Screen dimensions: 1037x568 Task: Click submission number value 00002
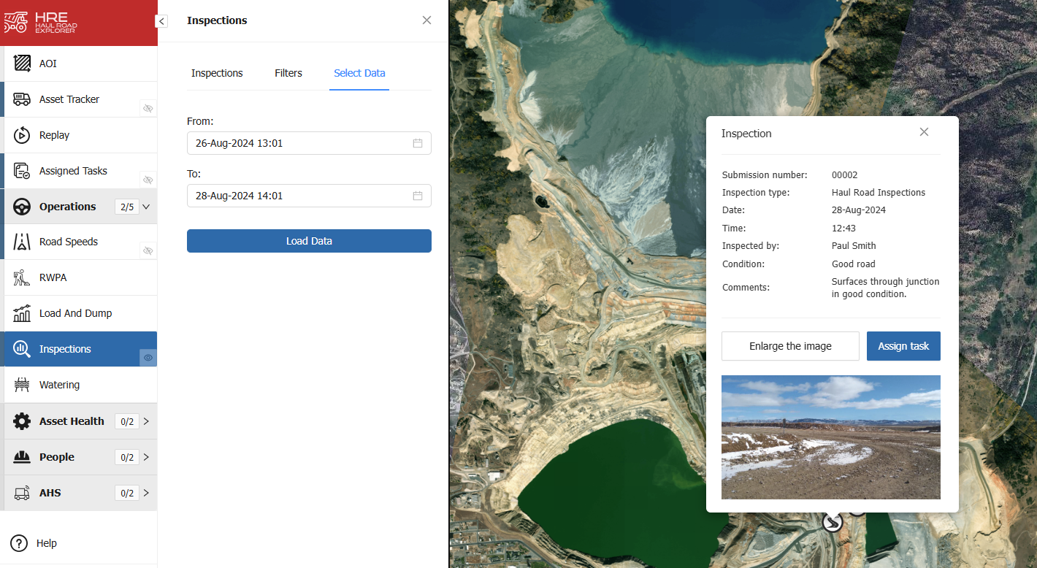[844, 175]
